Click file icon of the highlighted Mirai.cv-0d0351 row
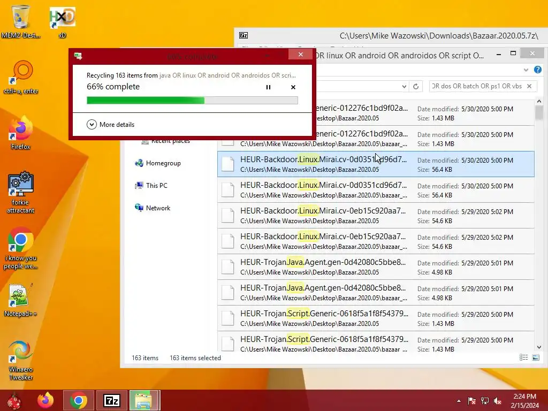 (228, 164)
